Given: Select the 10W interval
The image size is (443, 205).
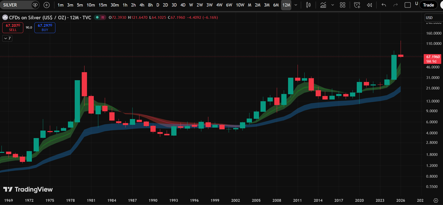Looking at the screenshot, I should 240,5.
